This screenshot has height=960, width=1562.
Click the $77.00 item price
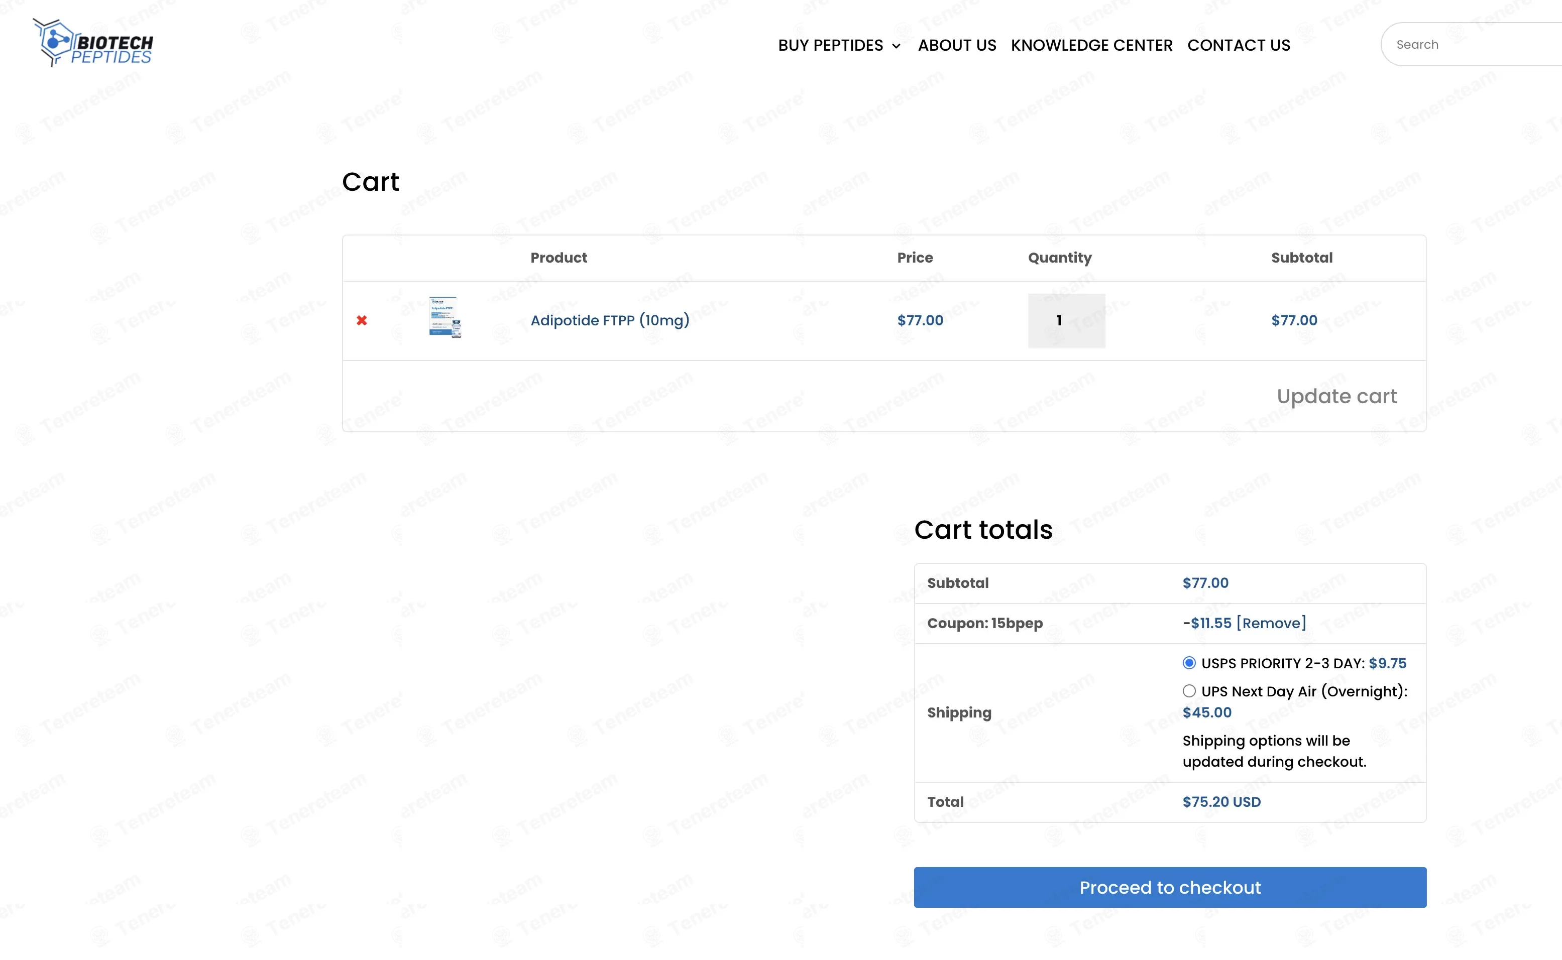click(x=920, y=321)
